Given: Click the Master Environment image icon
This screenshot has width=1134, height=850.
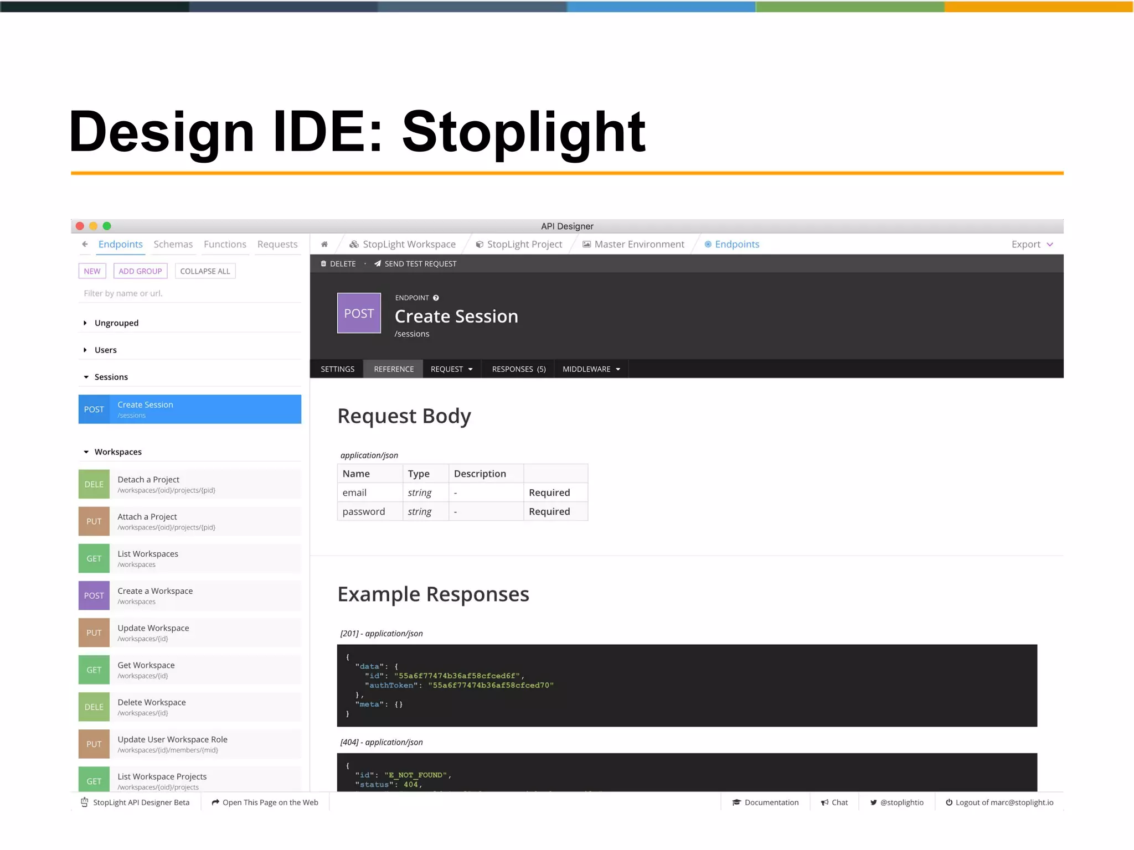Looking at the screenshot, I should pyautogui.click(x=586, y=244).
